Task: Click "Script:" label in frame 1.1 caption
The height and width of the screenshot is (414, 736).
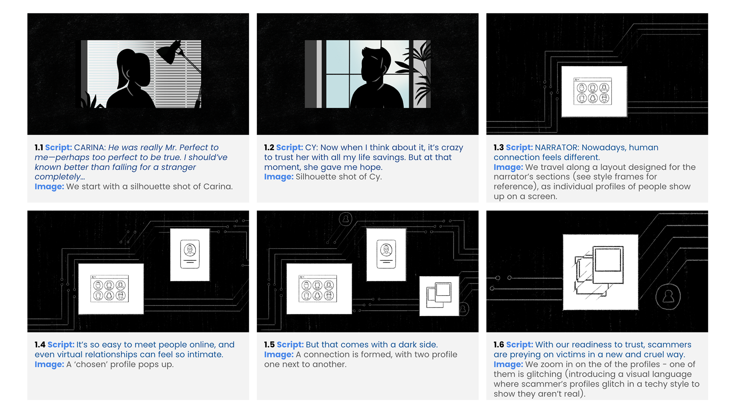Action: pos(59,148)
